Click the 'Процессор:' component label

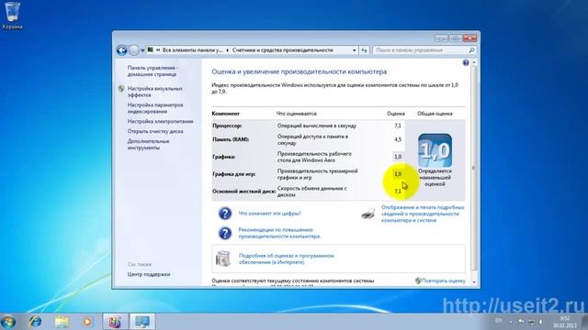pyautogui.click(x=227, y=126)
